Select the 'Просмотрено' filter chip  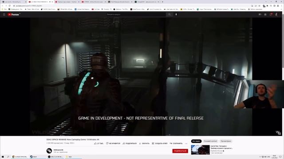(x=226, y=141)
